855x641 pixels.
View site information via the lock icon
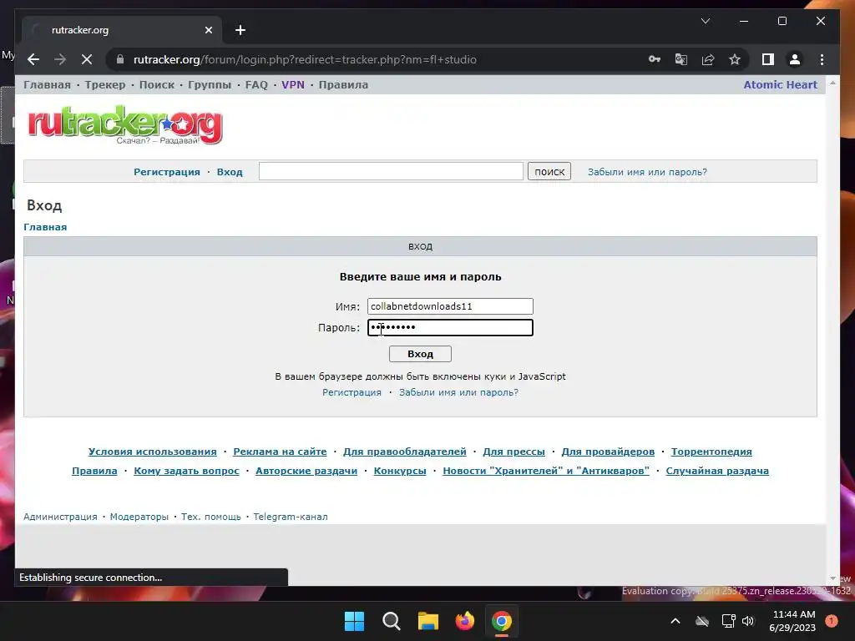[x=120, y=59]
